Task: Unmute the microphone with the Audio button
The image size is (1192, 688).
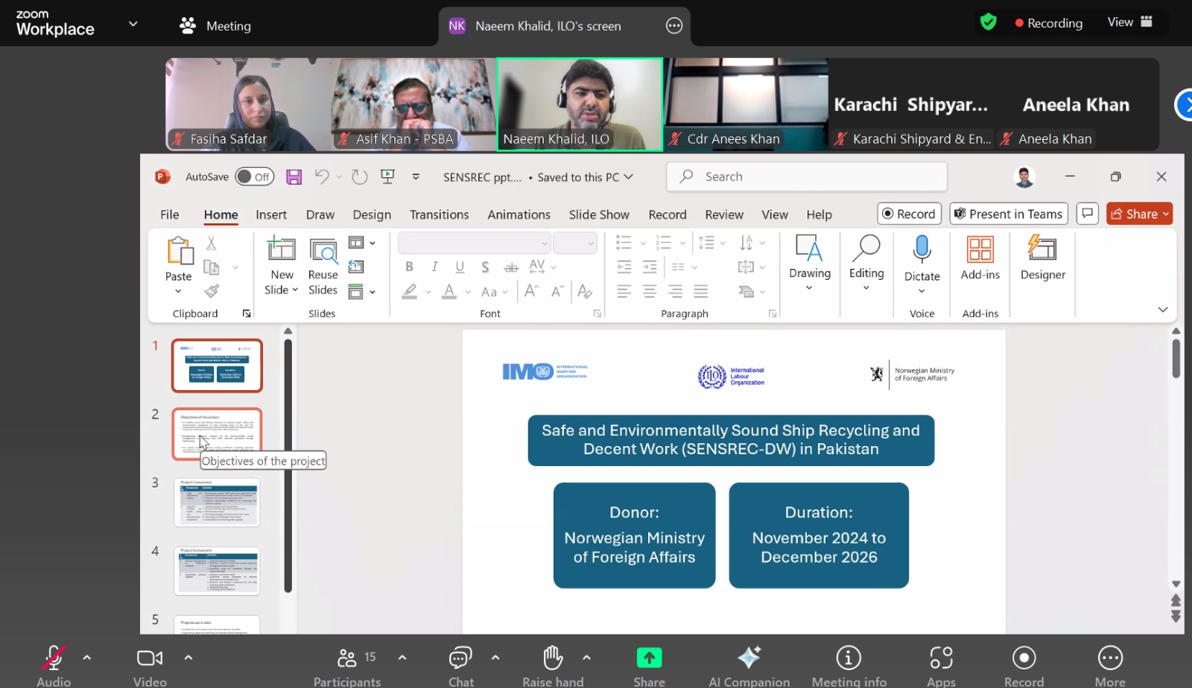Action: 53,658
